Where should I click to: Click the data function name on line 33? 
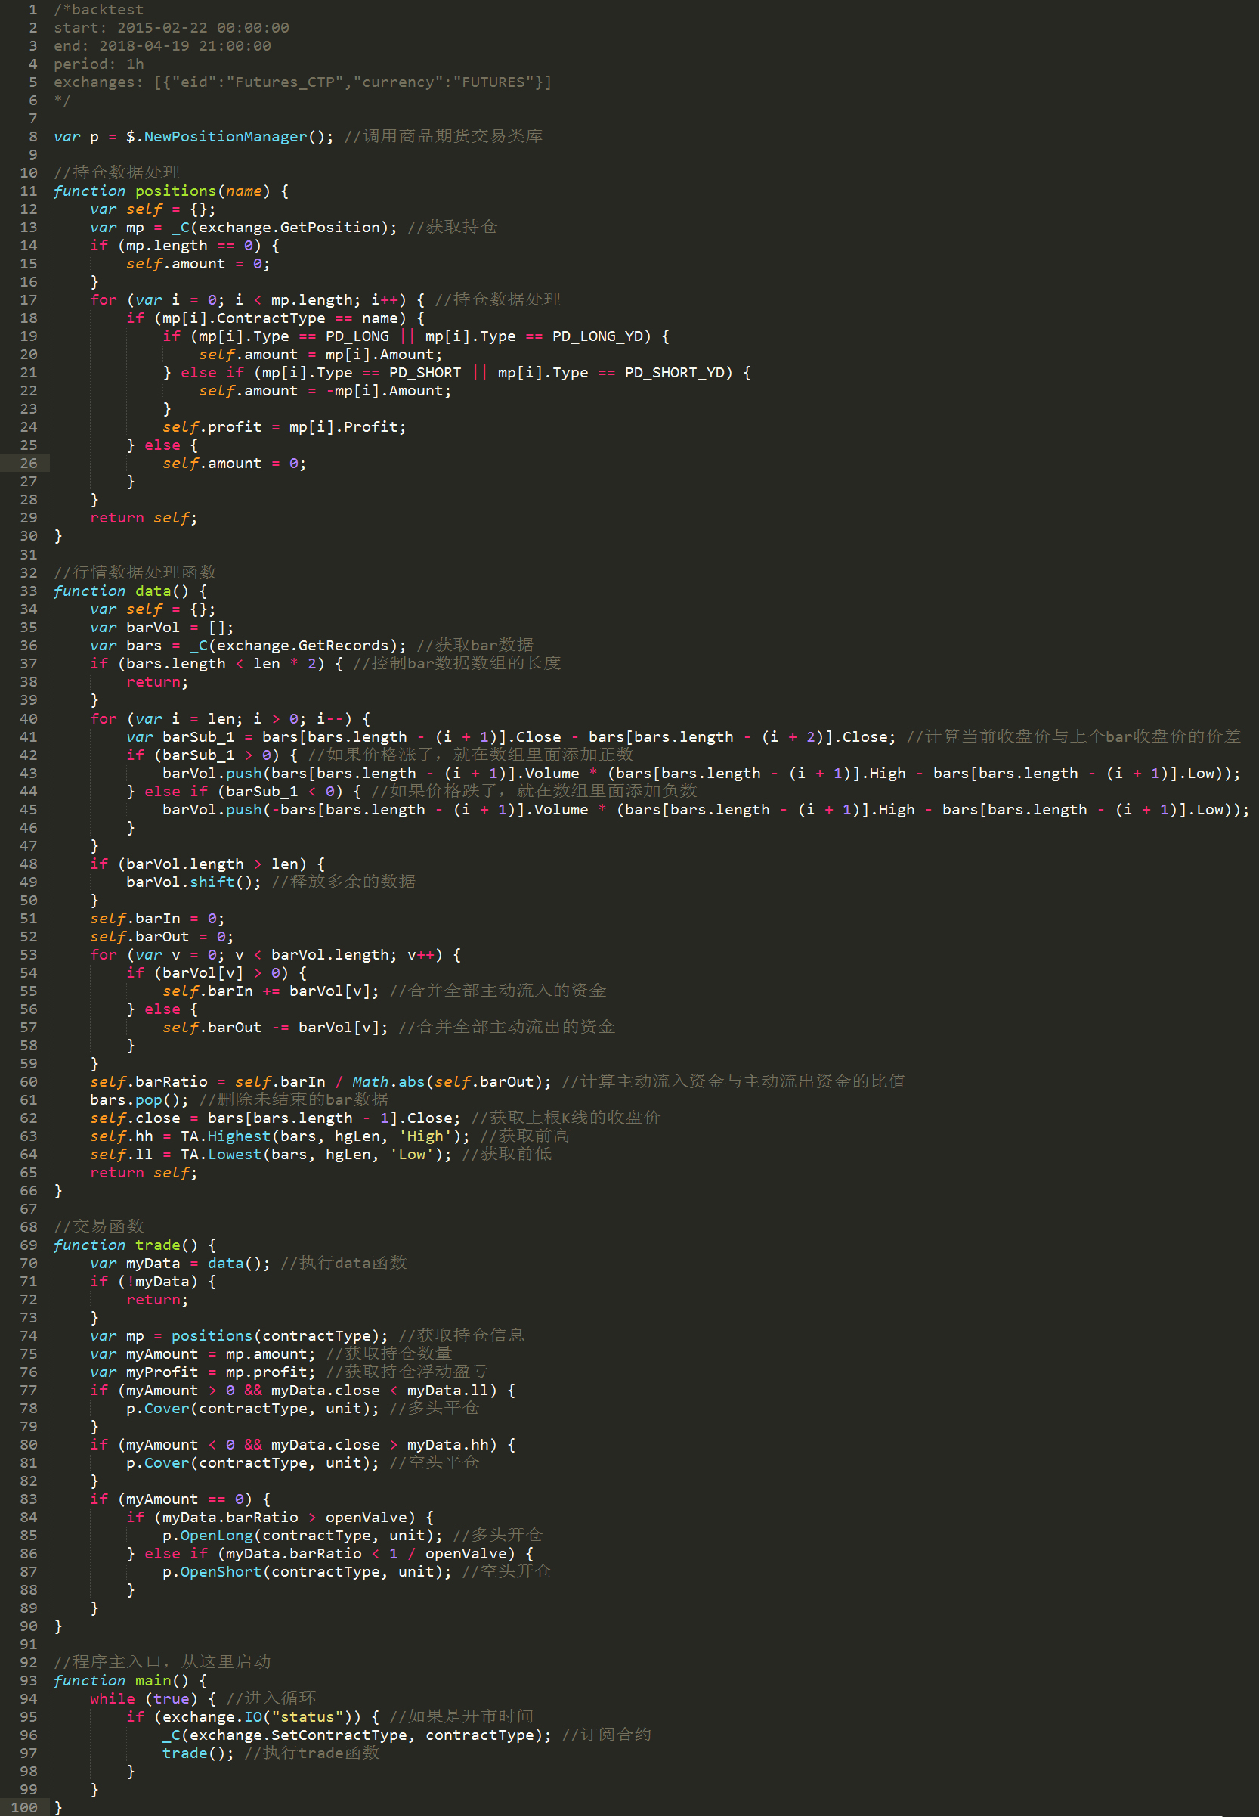(153, 591)
